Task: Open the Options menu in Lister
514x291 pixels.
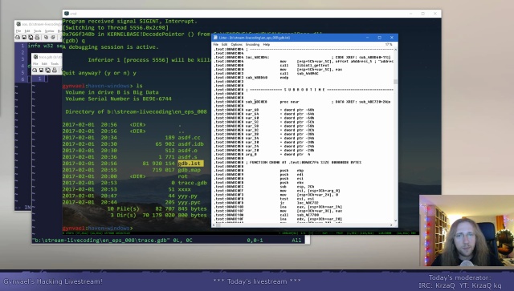Action: [x=236, y=45]
